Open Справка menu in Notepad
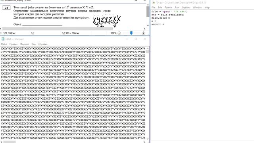This screenshot has height=143, width=254. pyautogui.click(x=43, y=44)
